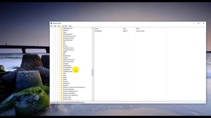Expand the Transaction Server key
This screenshot has height=118, width=211.
coord(59,48)
